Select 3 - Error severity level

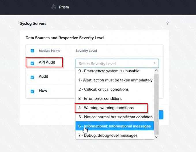100,99
